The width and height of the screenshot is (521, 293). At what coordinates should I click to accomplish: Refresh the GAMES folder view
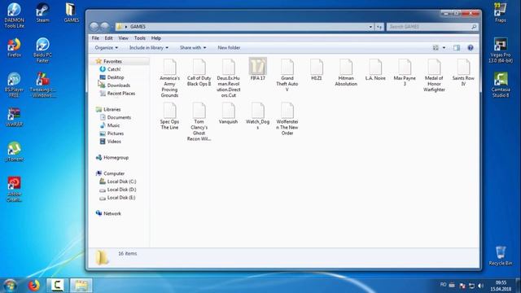379,27
